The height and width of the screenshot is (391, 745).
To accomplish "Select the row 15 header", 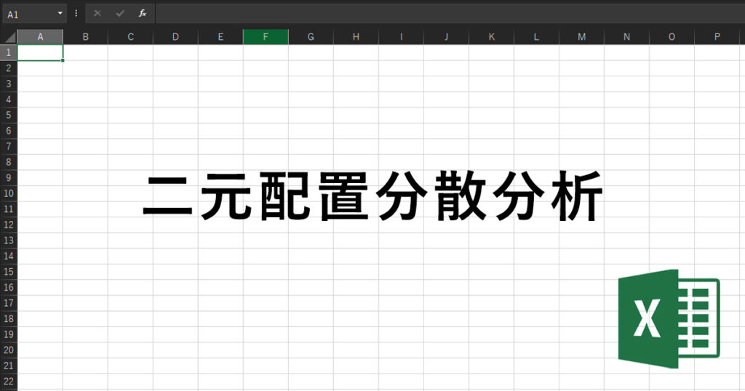I will (9, 272).
